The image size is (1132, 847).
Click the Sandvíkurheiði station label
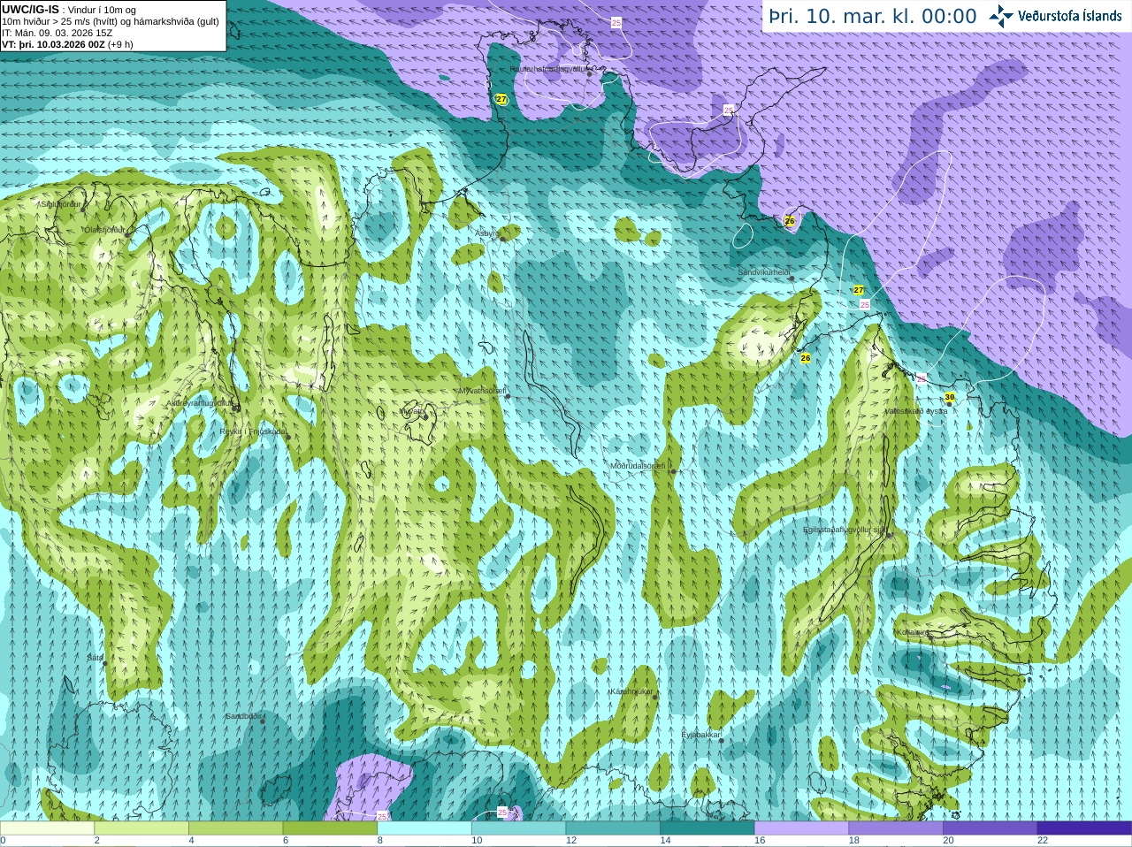point(764,272)
